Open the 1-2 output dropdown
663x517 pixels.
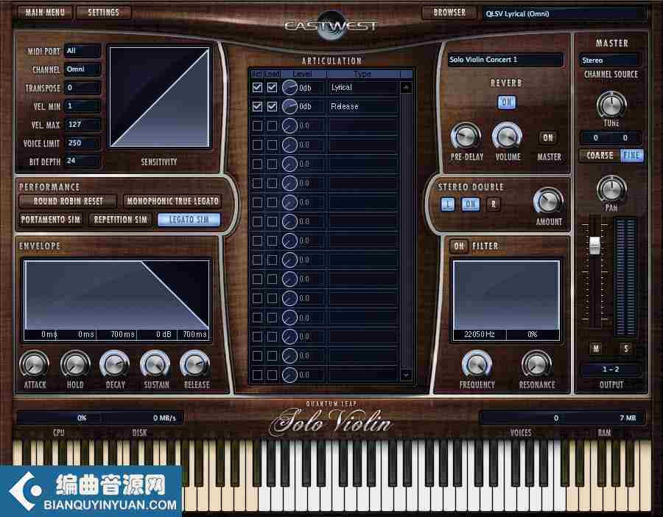[611, 369]
